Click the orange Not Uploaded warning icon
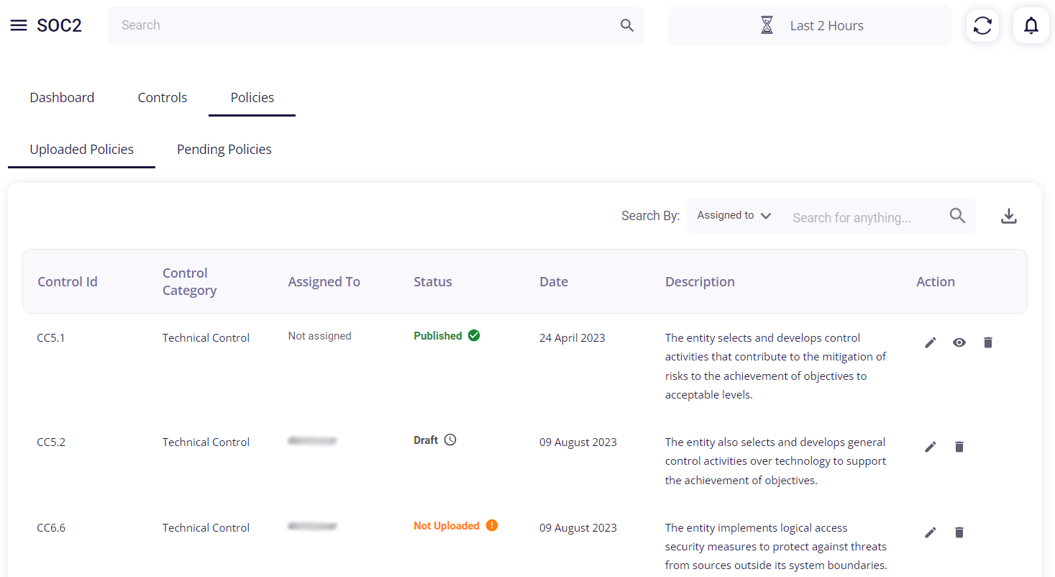 (492, 525)
